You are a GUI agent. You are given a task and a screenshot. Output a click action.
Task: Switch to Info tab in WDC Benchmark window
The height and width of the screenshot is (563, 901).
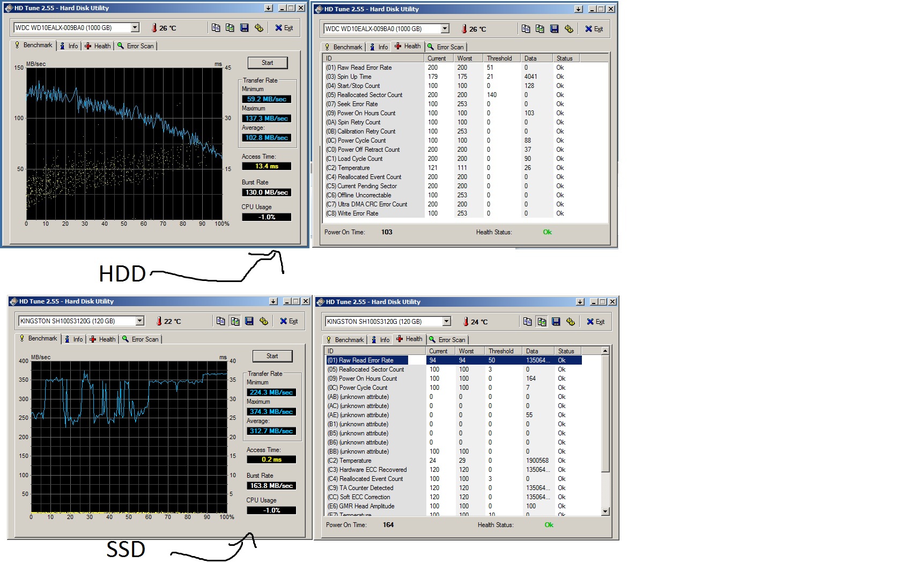(69, 46)
